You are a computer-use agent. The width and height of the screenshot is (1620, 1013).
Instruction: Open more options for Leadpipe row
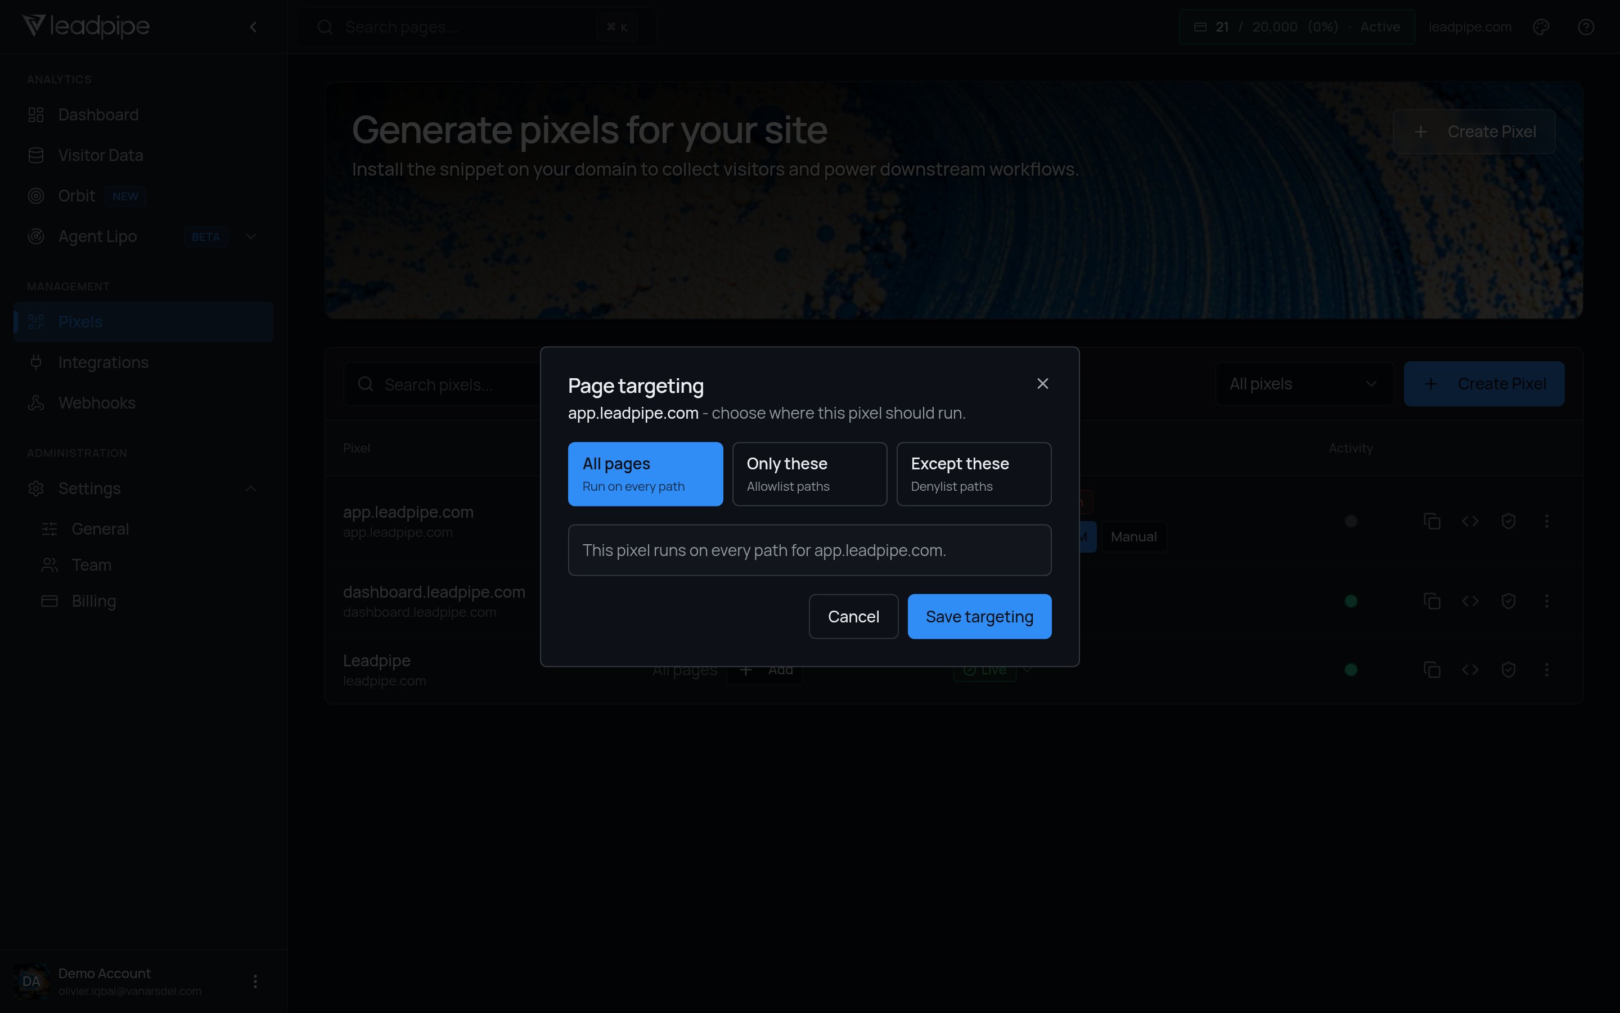tap(1546, 669)
